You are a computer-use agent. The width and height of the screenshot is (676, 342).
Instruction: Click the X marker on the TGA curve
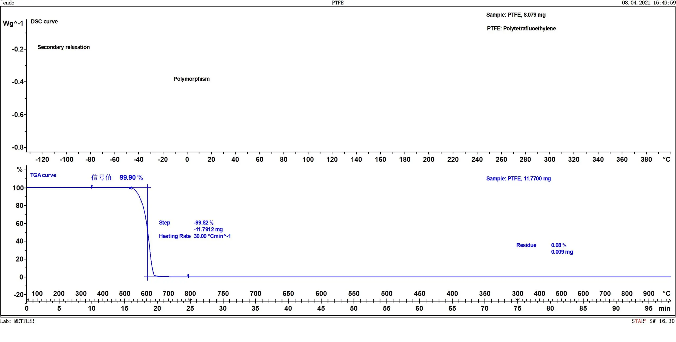pos(130,188)
